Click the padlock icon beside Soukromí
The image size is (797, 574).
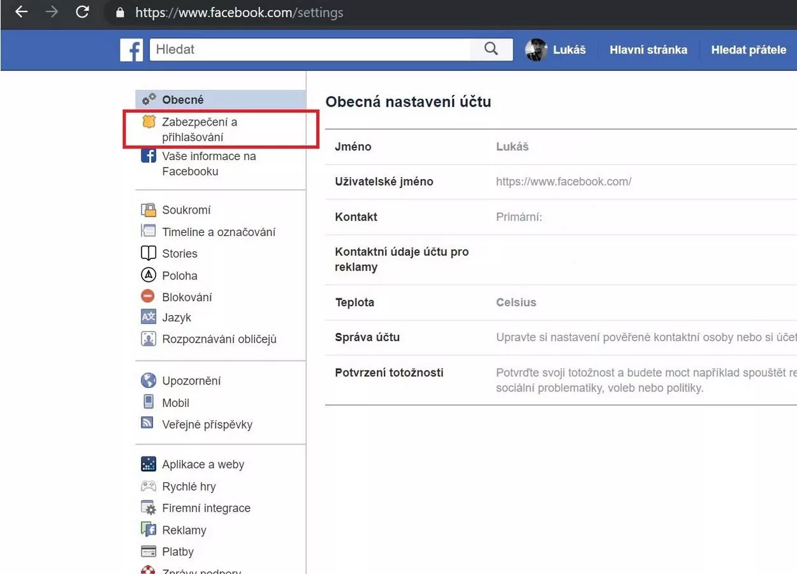click(149, 210)
